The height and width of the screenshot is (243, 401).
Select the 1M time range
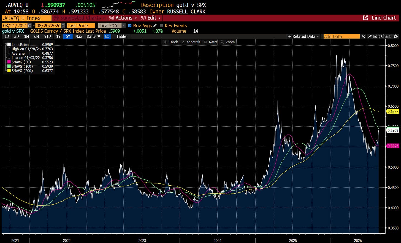point(26,36)
